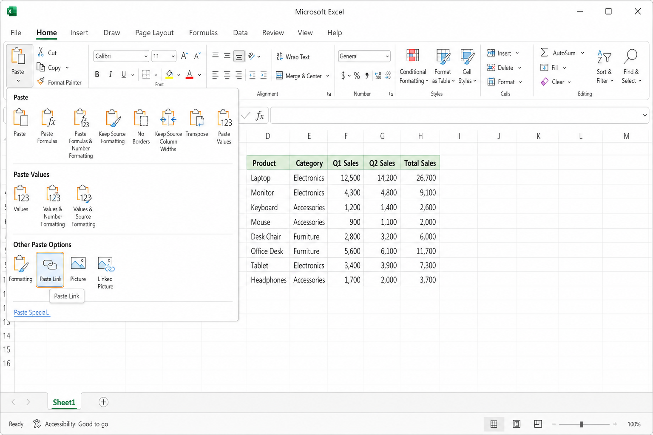Select Keep Source Formatting paste option
The image size is (653, 435).
click(112, 126)
